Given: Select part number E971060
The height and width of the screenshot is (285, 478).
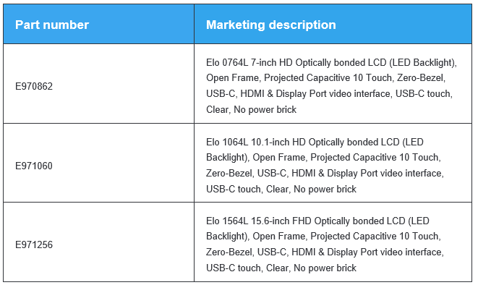Looking at the screenshot, I should point(34,166).
